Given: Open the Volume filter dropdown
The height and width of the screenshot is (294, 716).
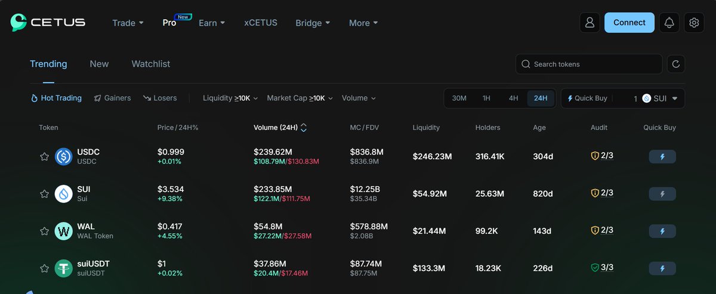Looking at the screenshot, I should (x=359, y=98).
